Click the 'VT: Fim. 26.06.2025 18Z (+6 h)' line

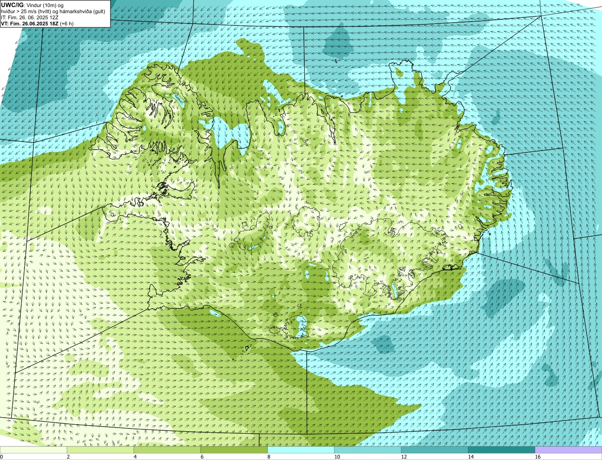(x=37, y=24)
